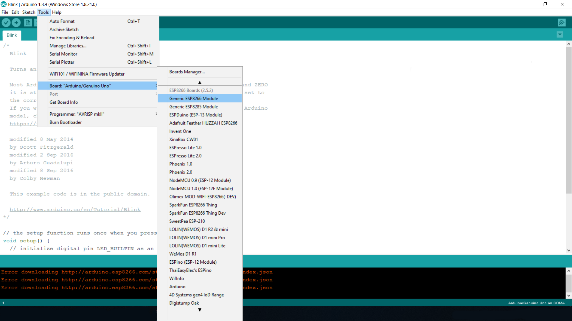Choose ThaiEasyElec's ESPino
The height and width of the screenshot is (321, 572).
click(200, 270)
